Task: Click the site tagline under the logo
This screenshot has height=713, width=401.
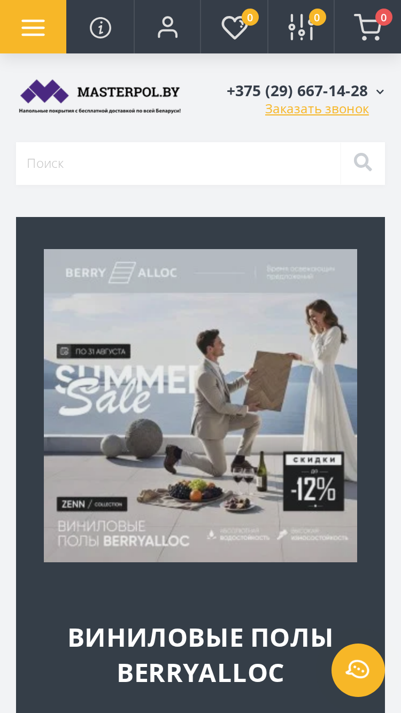Action: (x=100, y=111)
